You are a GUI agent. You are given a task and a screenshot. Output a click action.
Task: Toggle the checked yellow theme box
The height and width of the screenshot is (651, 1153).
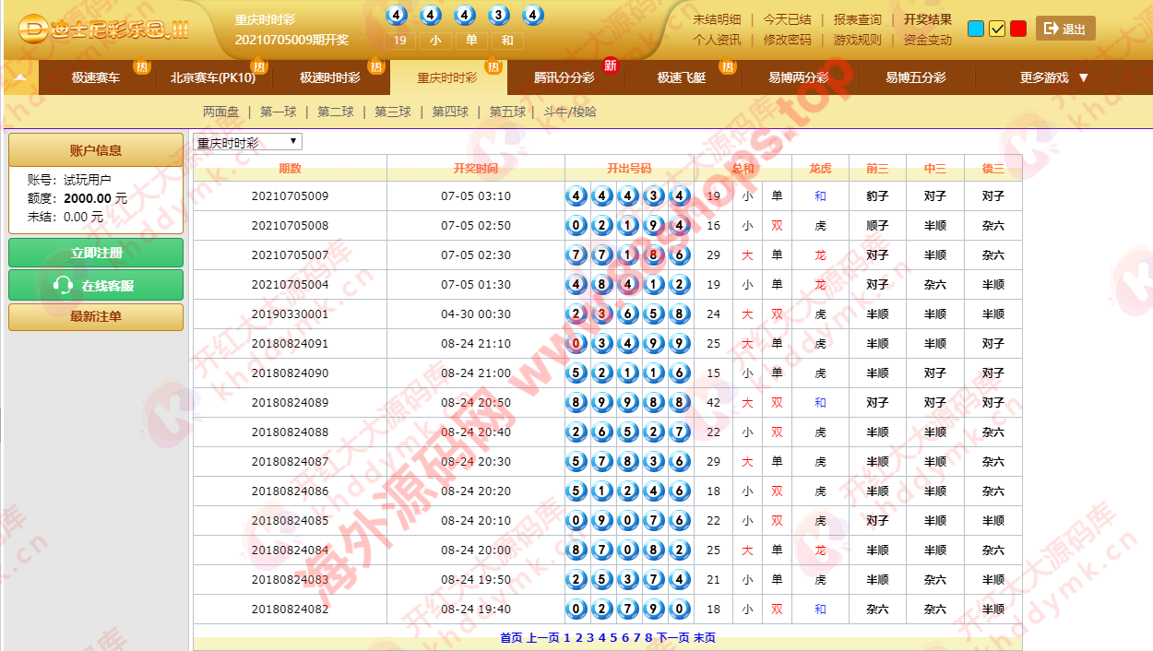coord(997,29)
